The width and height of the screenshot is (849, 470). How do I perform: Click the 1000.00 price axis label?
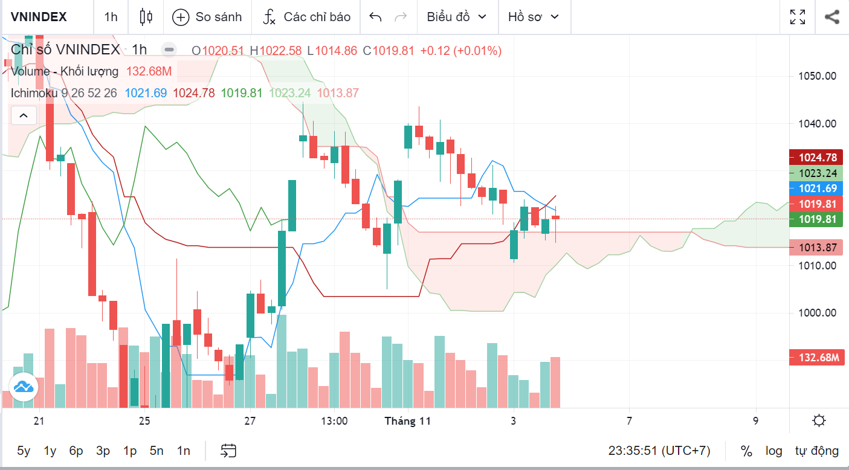819,313
